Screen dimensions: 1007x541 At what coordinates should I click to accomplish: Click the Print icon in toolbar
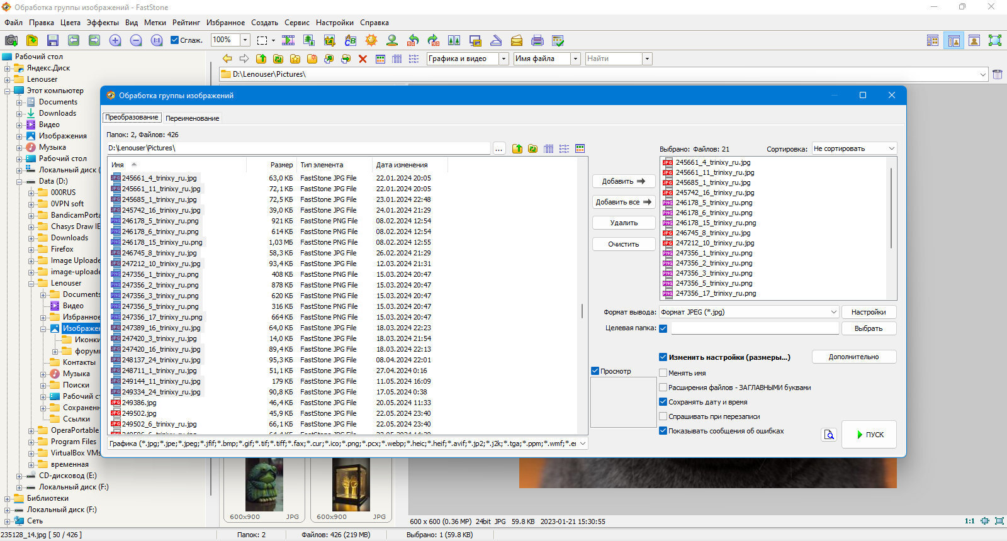(537, 40)
